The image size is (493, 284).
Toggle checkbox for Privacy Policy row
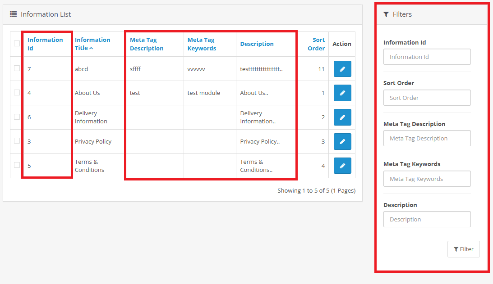pos(17,141)
